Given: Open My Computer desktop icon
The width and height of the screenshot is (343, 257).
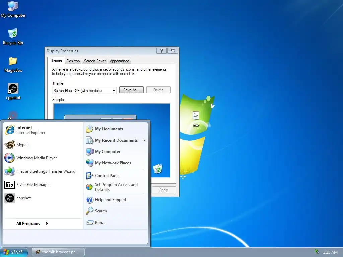Looking at the screenshot, I should click(13, 9).
